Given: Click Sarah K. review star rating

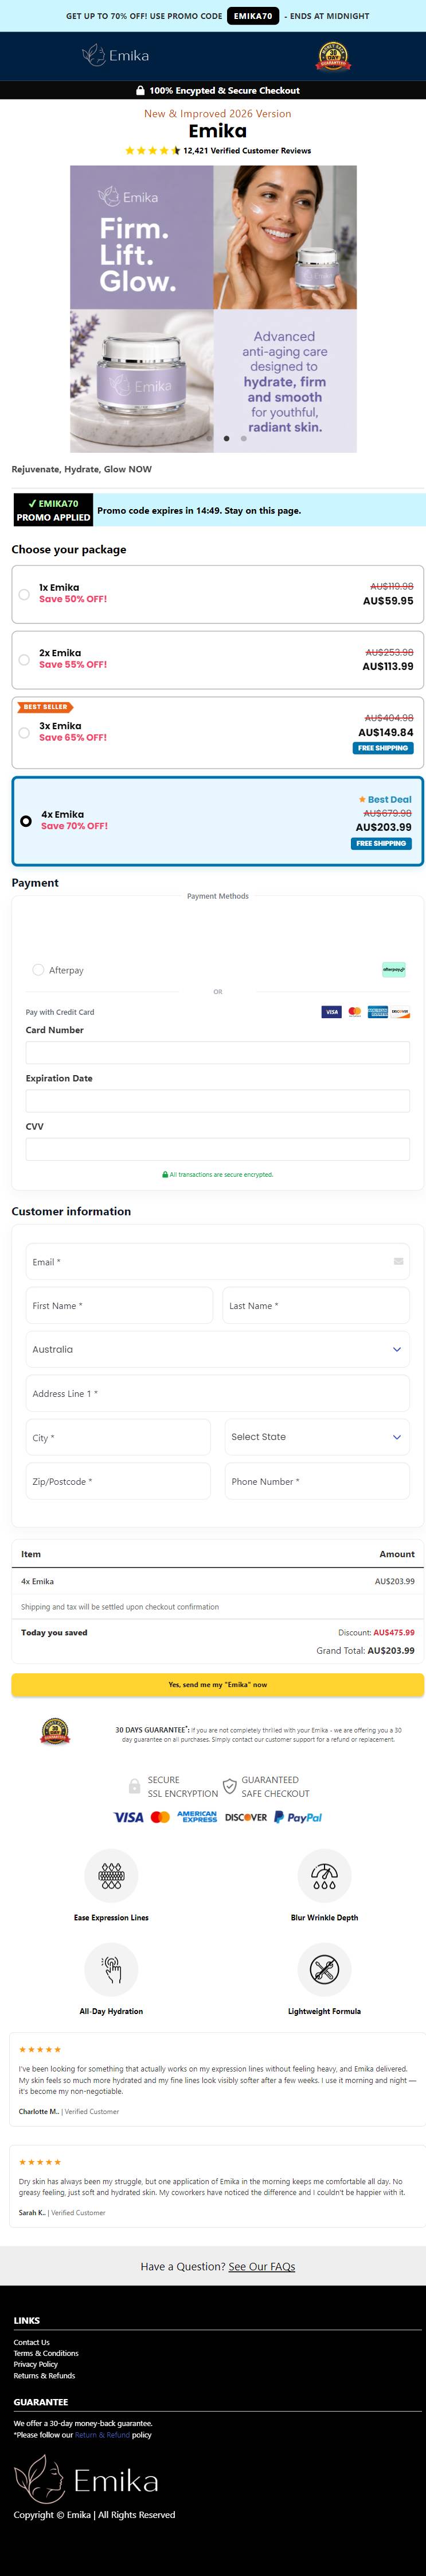Looking at the screenshot, I should pyautogui.click(x=40, y=2162).
